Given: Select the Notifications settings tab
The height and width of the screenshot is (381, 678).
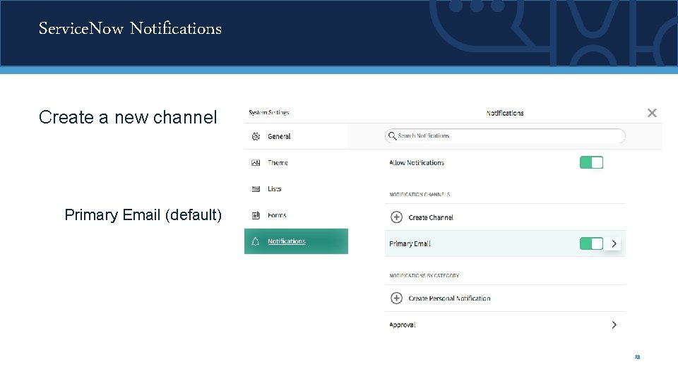Looking at the screenshot, I should coord(296,241).
